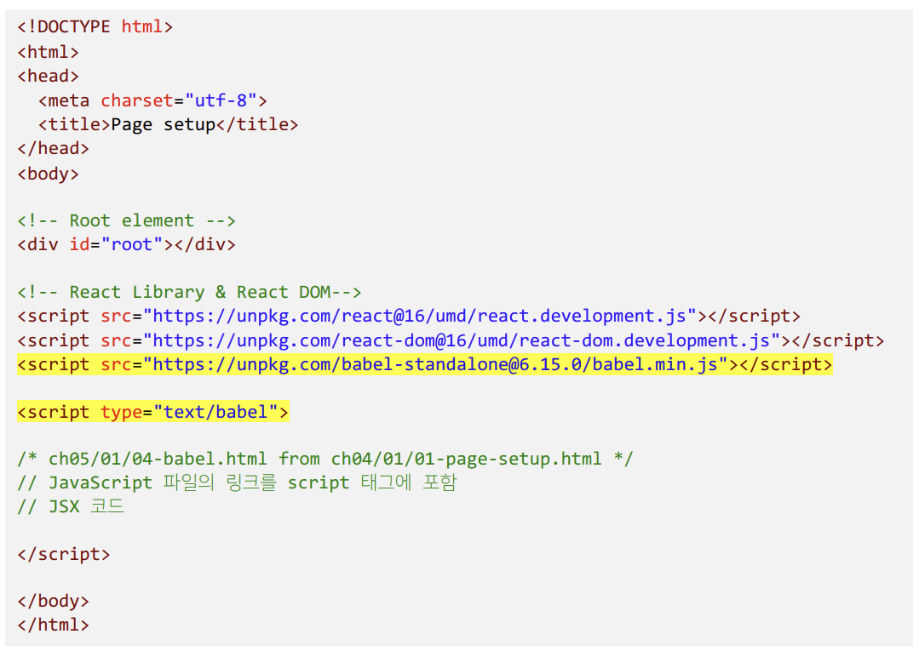Click the <!DOCTYPE html> line

(95, 27)
